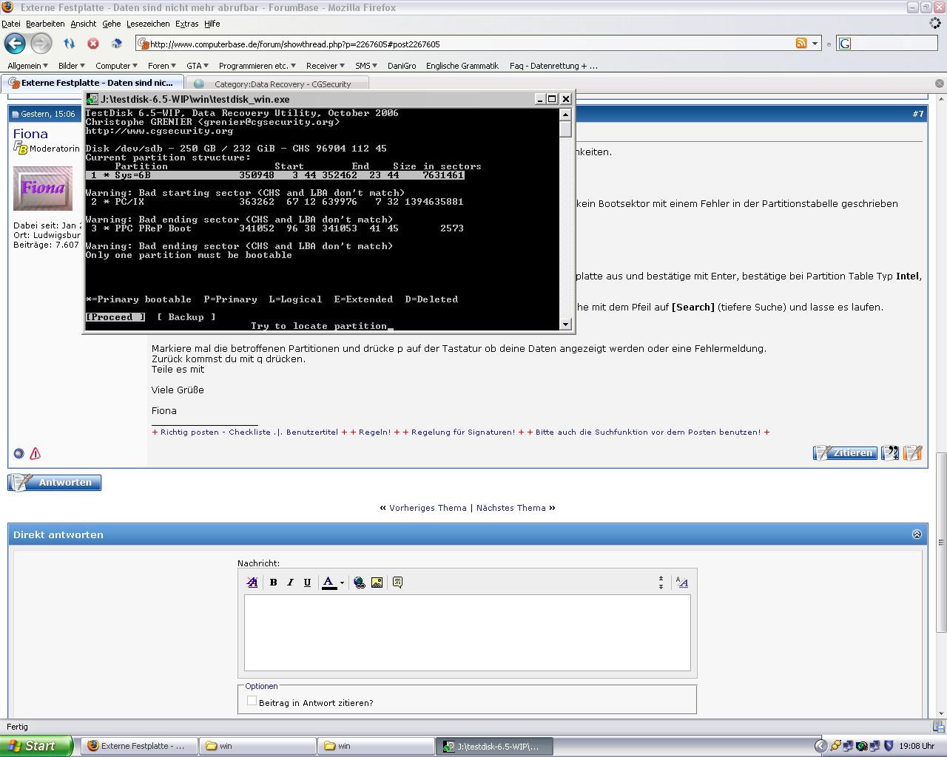Expand the Programmieren etc. bookmarks folder
Viewport: 947px width, 757px height.
[257, 66]
